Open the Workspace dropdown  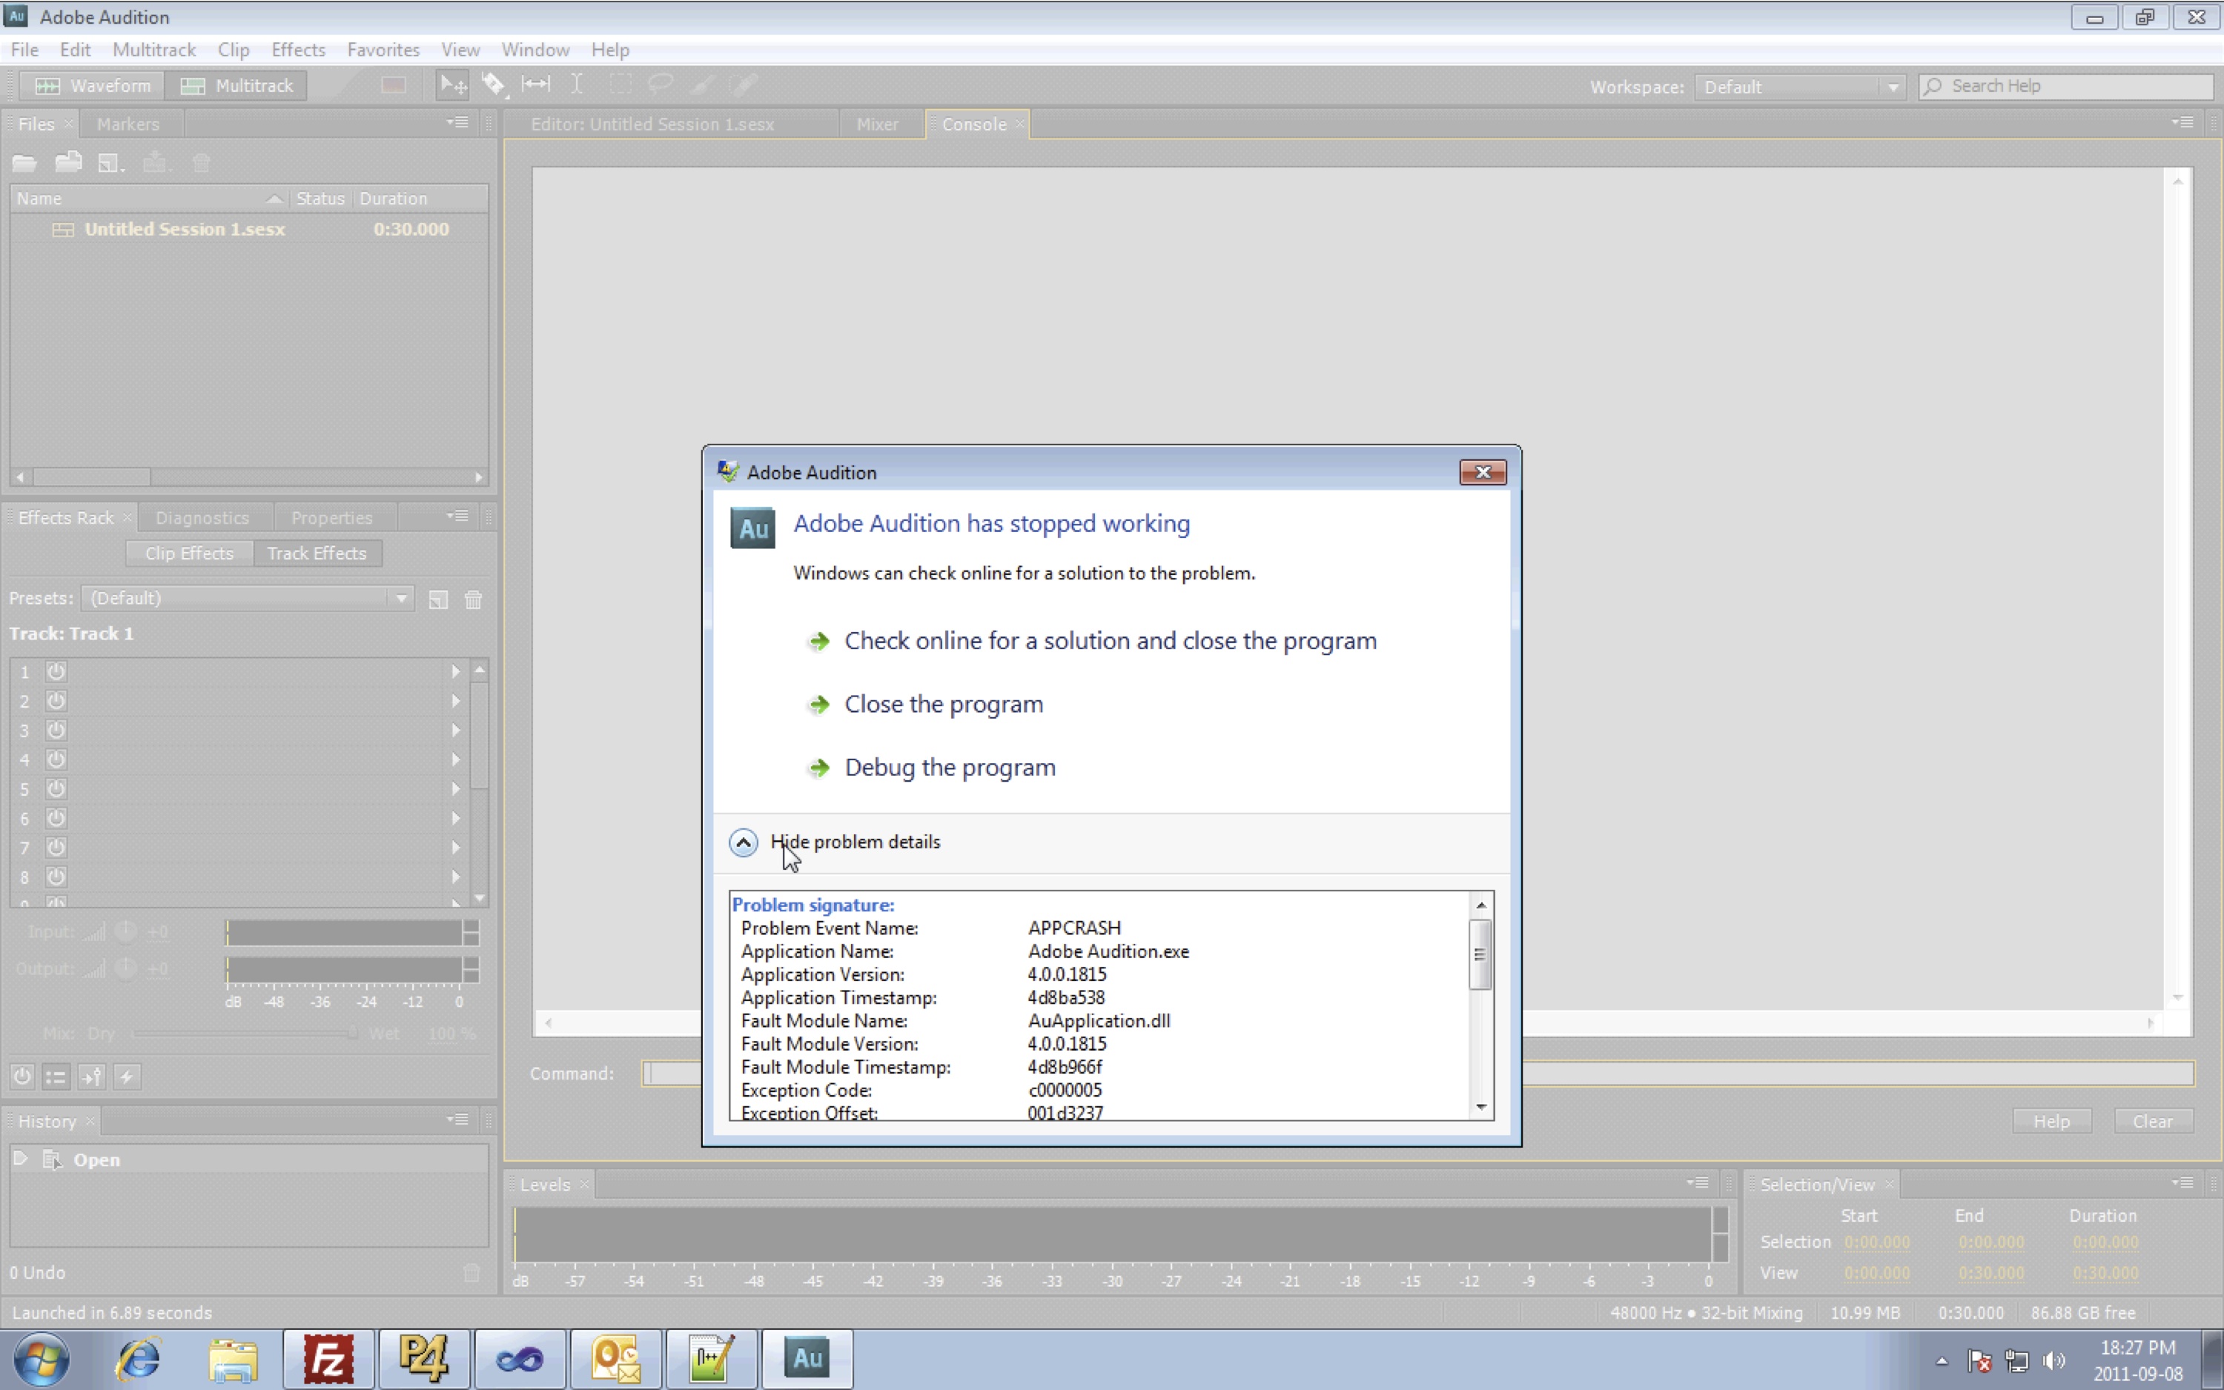(1799, 87)
